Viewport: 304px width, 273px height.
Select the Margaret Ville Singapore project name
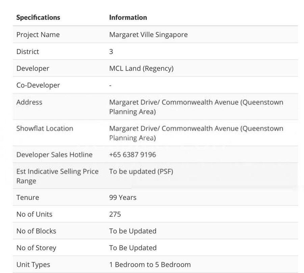pyautogui.click(x=148, y=35)
